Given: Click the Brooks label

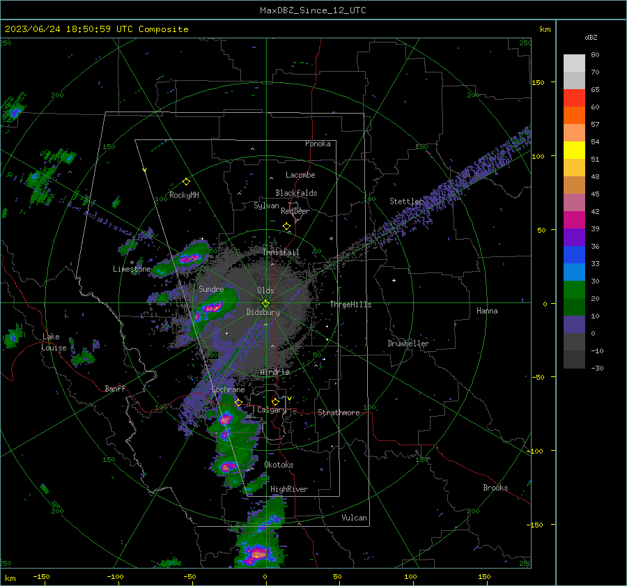Looking at the screenshot, I should point(495,488).
